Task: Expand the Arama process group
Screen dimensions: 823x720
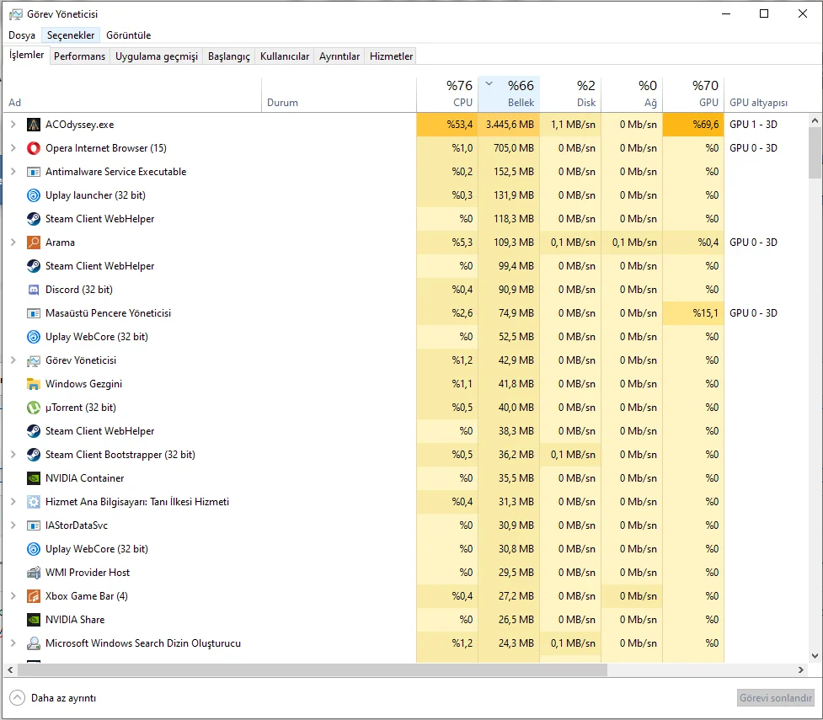Action: pyautogui.click(x=13, y=243)
